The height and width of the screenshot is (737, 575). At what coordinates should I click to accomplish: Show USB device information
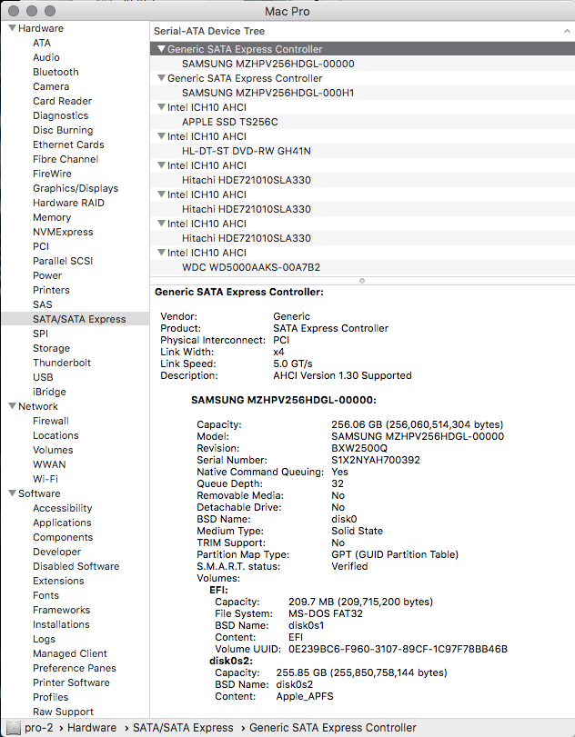click(x=43, y=377)
